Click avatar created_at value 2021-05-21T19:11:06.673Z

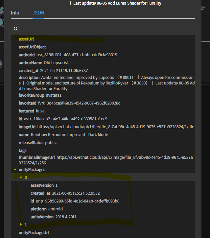(64, 71)
